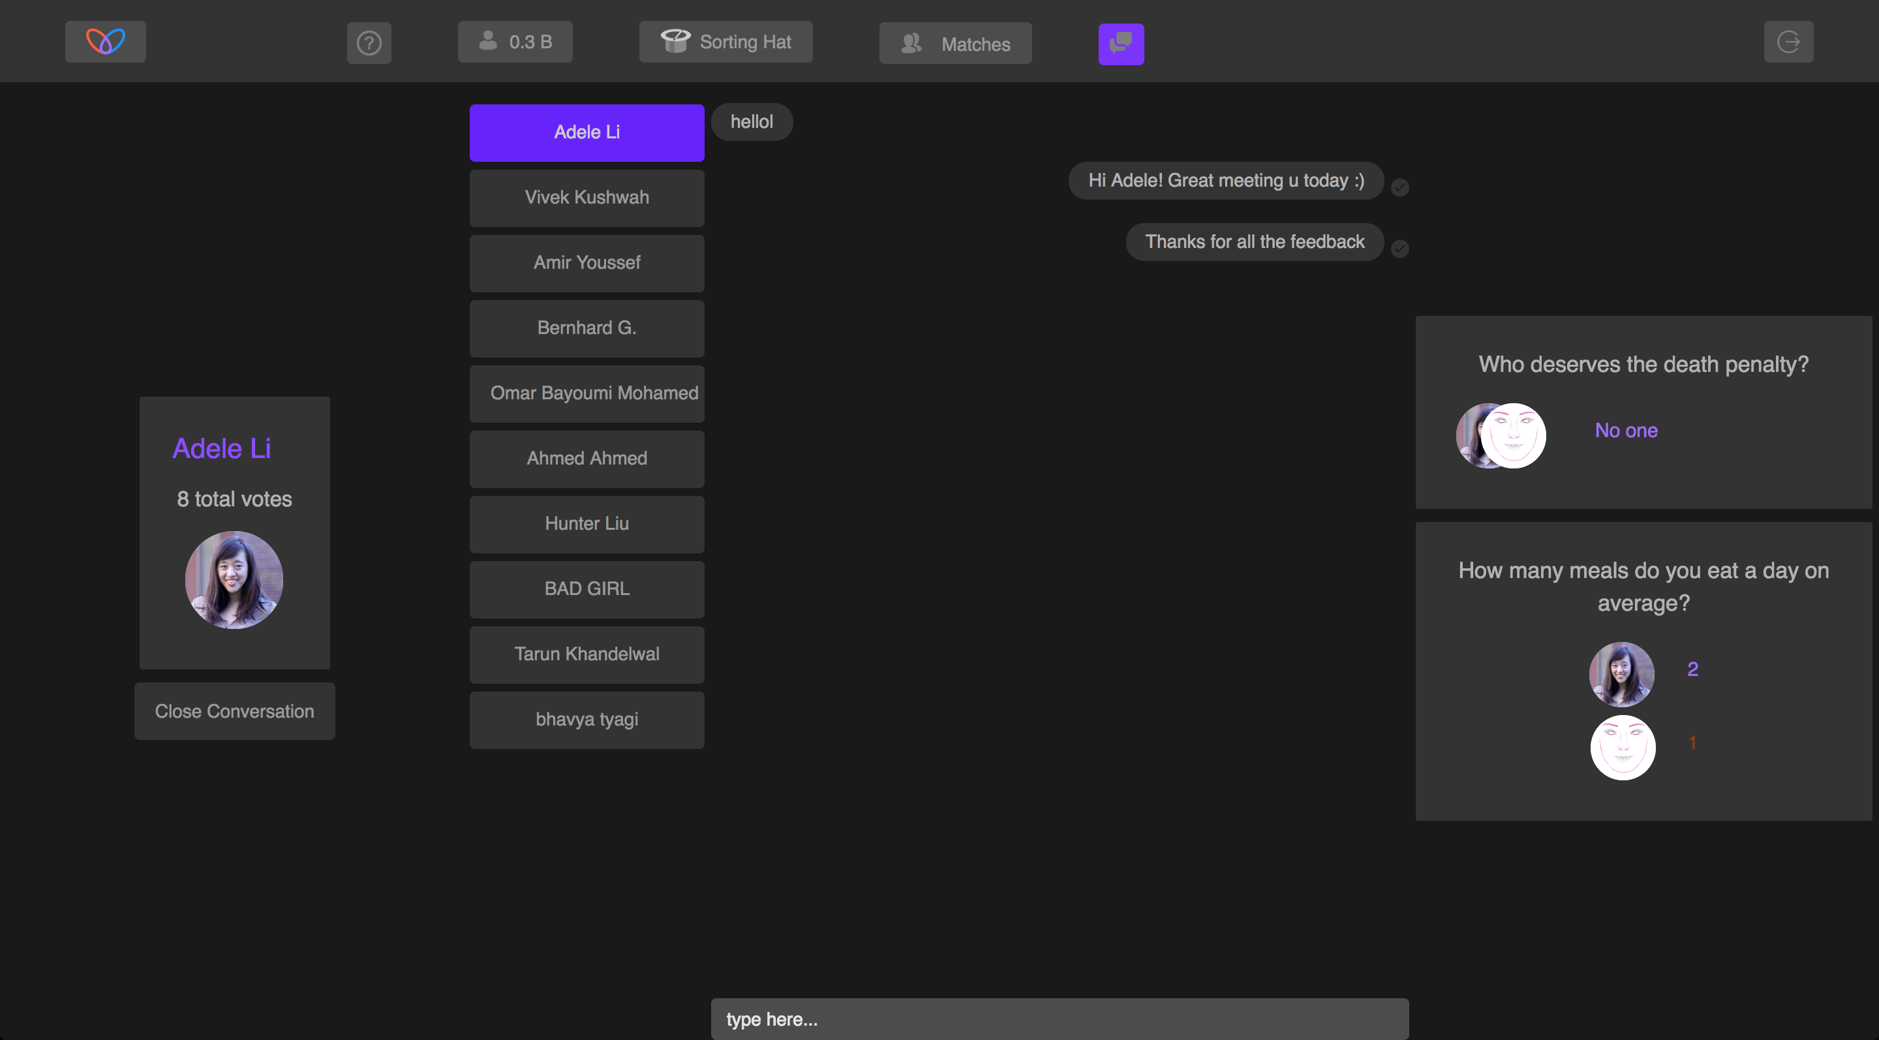Click Adele's avatar in the meals question card
This screenshot has width=1879, height=1040.
coord(1621,674)
